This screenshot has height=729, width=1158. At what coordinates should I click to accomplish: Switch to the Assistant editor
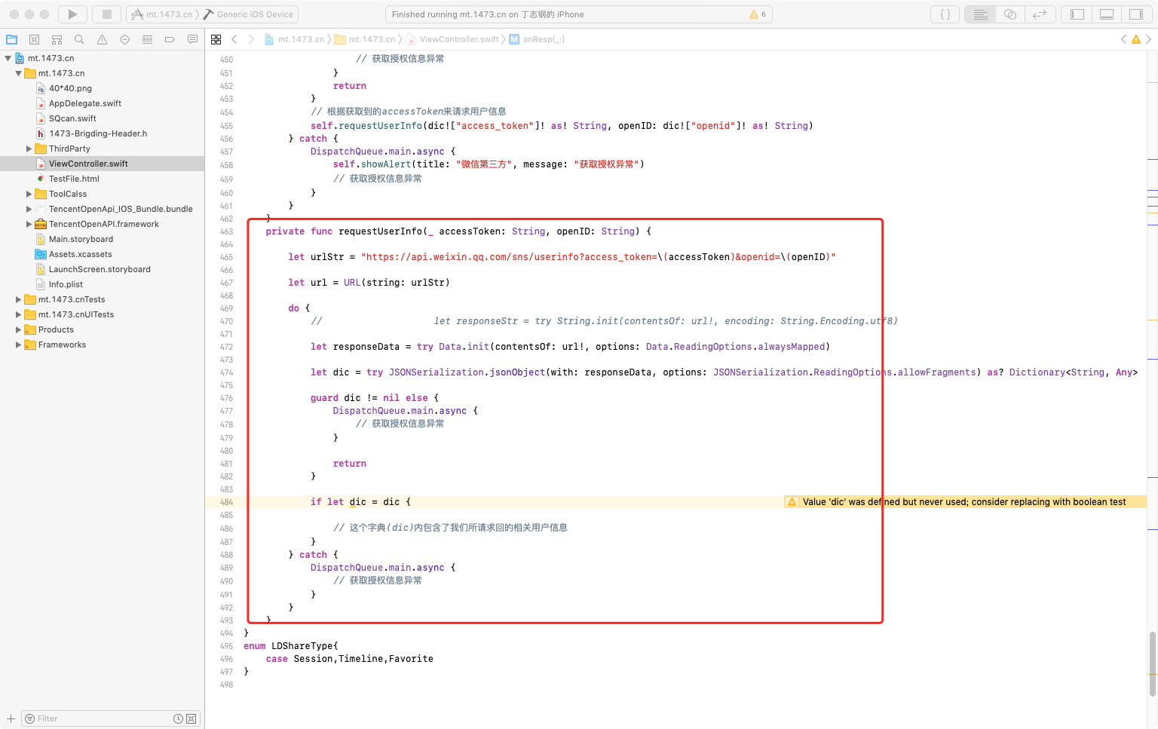pos(1010,14)
